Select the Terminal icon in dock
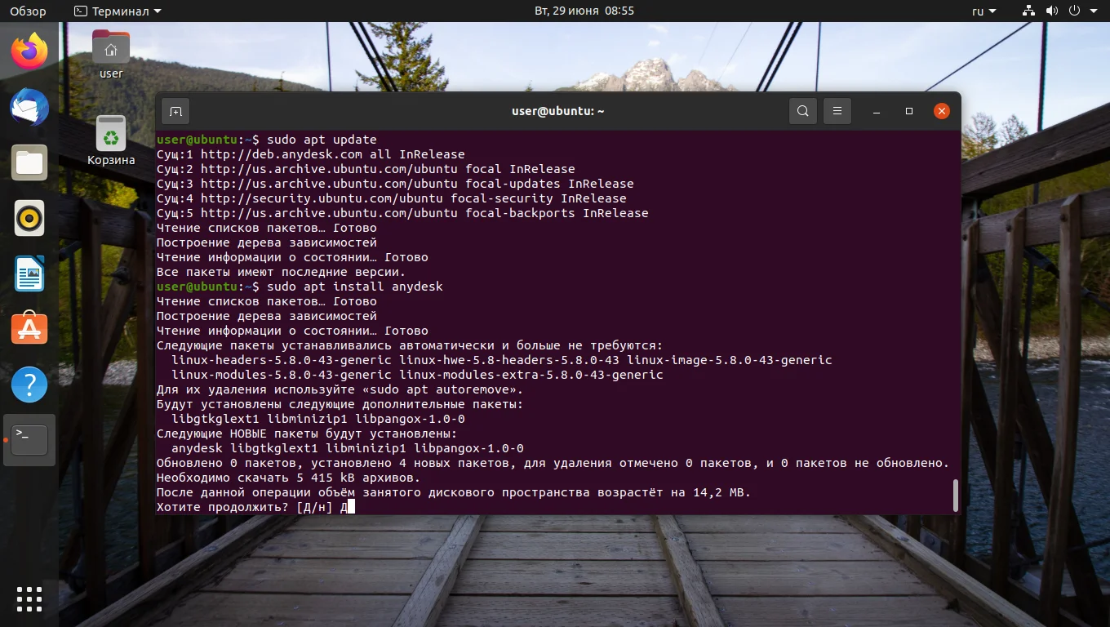Image resolution: width=1110 pixels, height=627 pixels. [29, 440]
